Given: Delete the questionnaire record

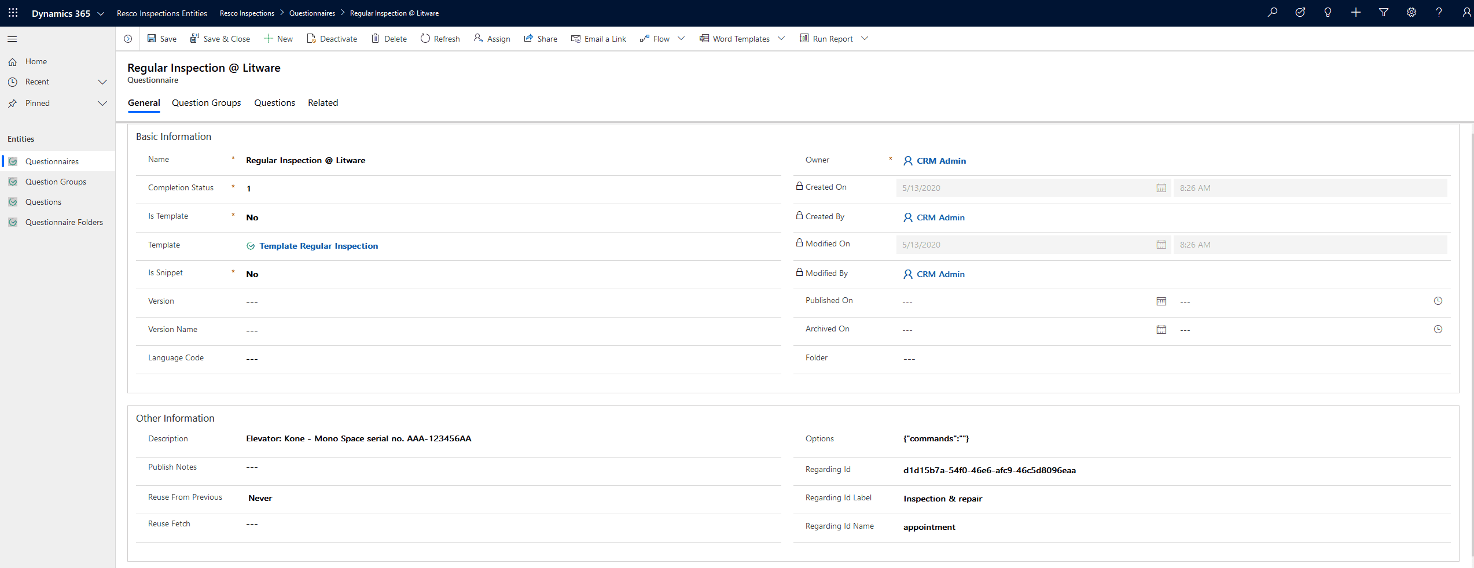Looking at the screenshot, I should (389, 39).
